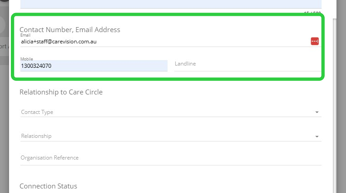Click the empty Landline field
The image size is (346, 193).
[x=247, y=64]
